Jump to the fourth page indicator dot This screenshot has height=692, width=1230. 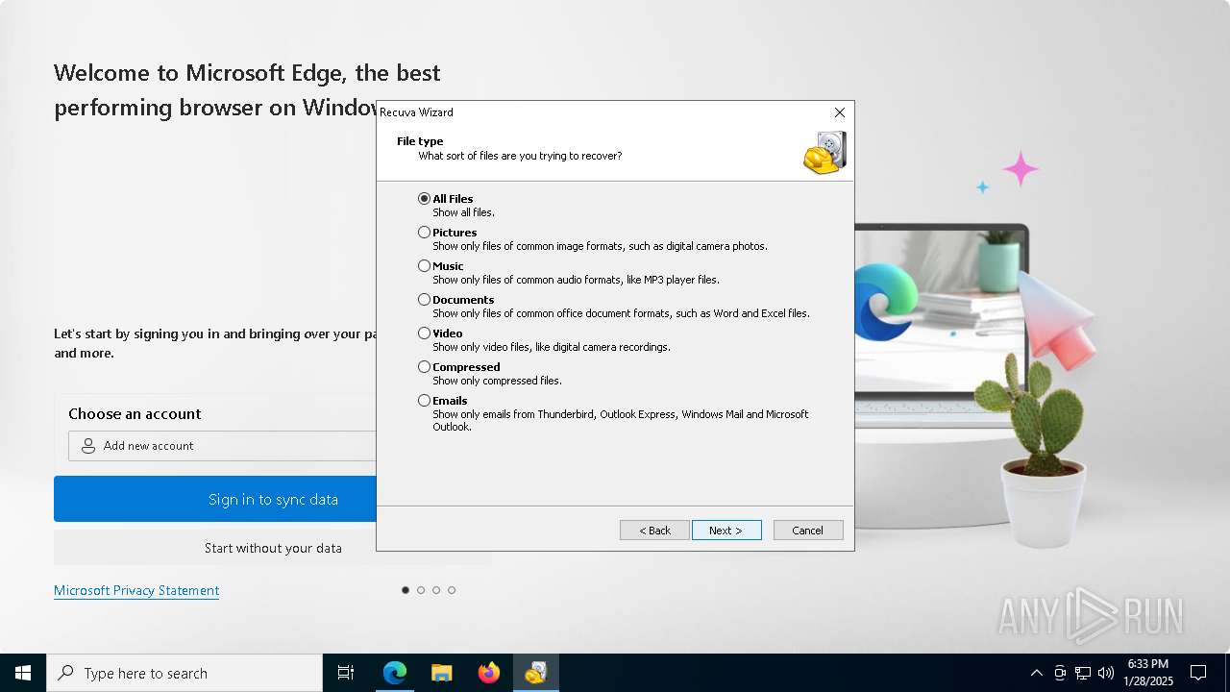coord(452,590)
